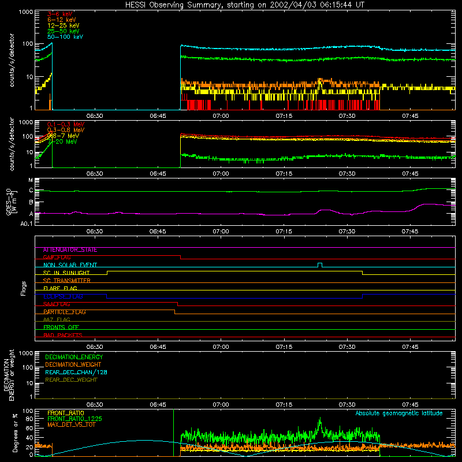
Task: Select the 12-25 keV legend label
Action: coord(63,25)
